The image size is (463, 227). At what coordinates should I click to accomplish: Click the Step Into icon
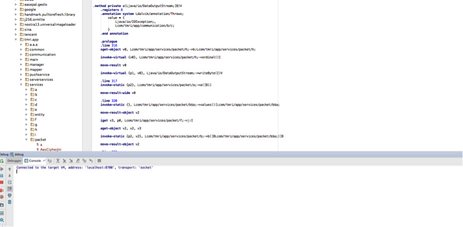(x=64, y=161)
